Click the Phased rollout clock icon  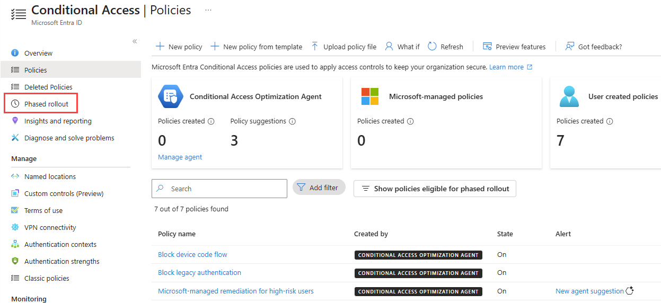tap(15, 104)
